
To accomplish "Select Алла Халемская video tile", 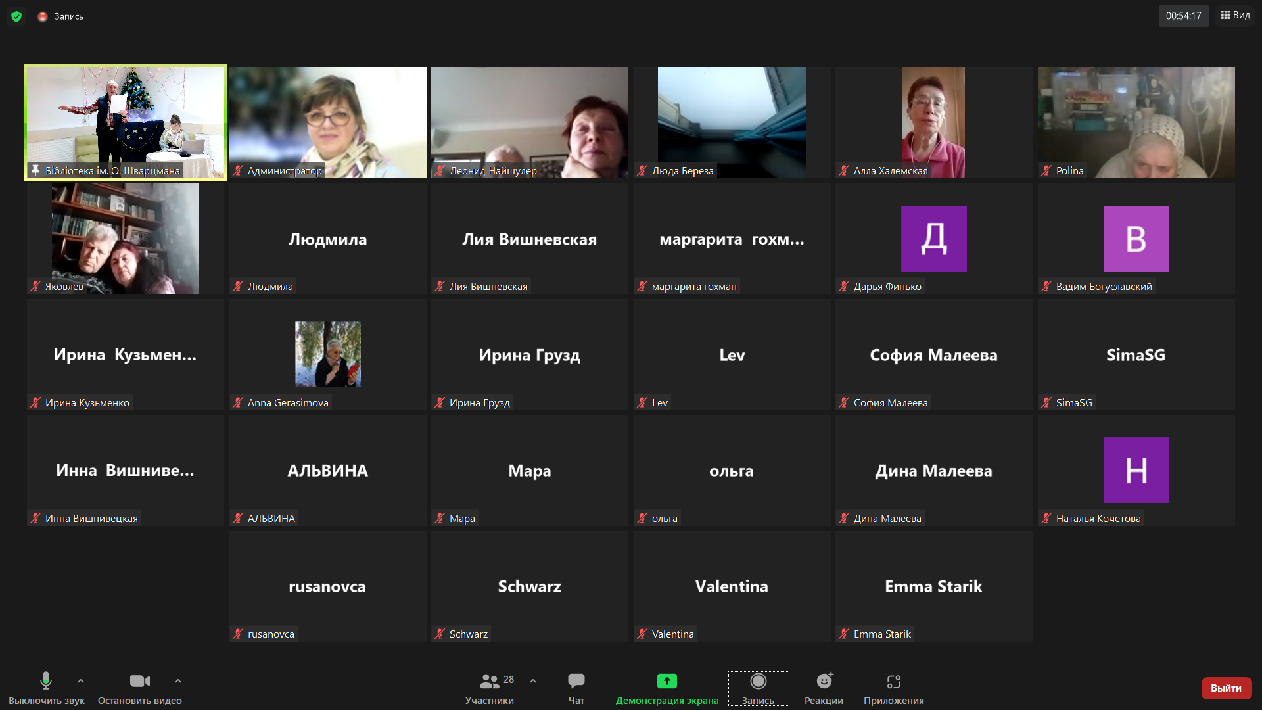I will 934,122.
